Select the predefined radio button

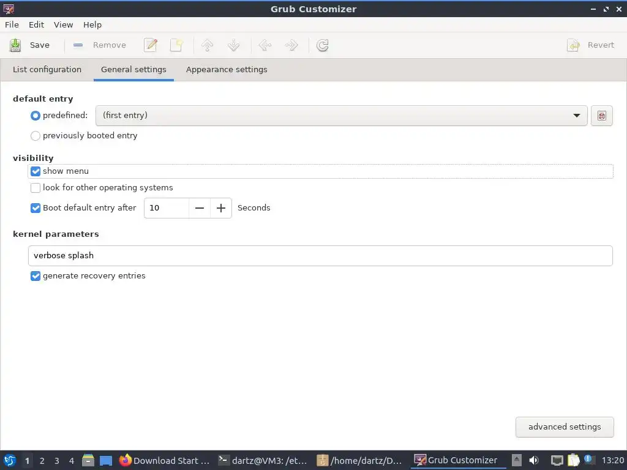coord(36,116)
